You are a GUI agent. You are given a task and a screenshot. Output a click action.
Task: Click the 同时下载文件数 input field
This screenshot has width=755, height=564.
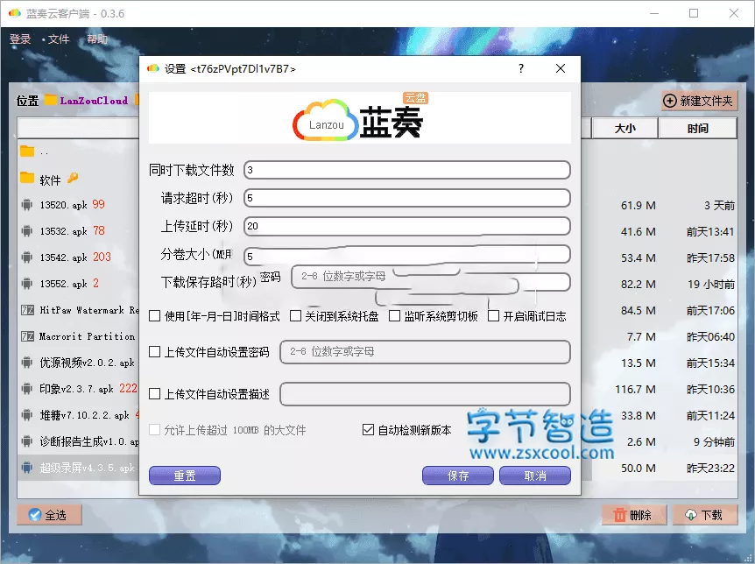click(x=407, y=170)
